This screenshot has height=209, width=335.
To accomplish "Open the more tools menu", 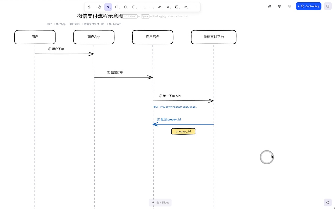I will click(x=196, y=7).
